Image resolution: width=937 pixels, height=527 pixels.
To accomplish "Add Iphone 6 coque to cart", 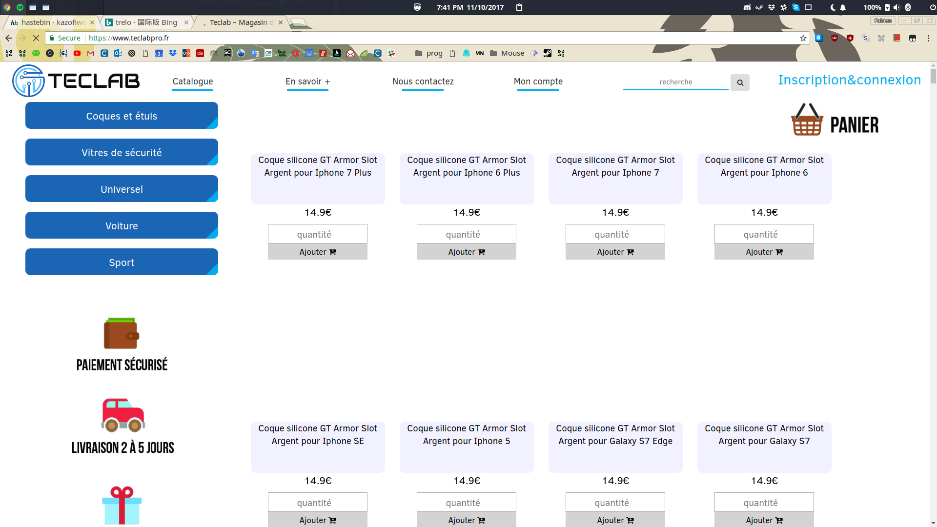I will (764, 252).
